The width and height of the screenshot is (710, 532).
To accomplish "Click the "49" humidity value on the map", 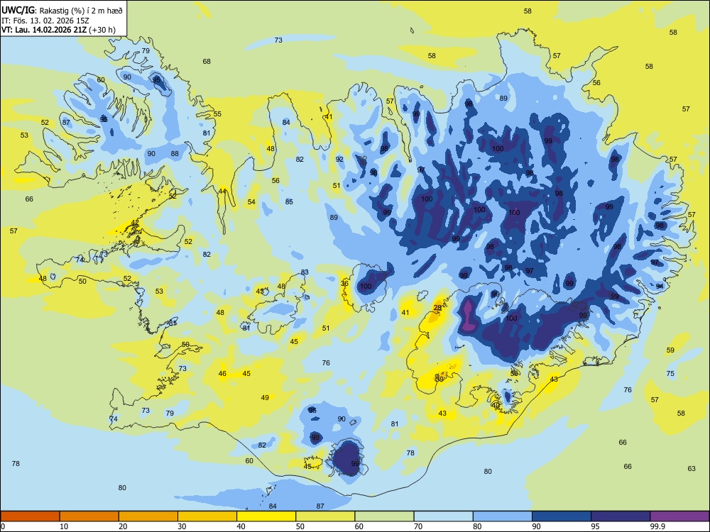I will pyautogui.click(x=265, y=397).
